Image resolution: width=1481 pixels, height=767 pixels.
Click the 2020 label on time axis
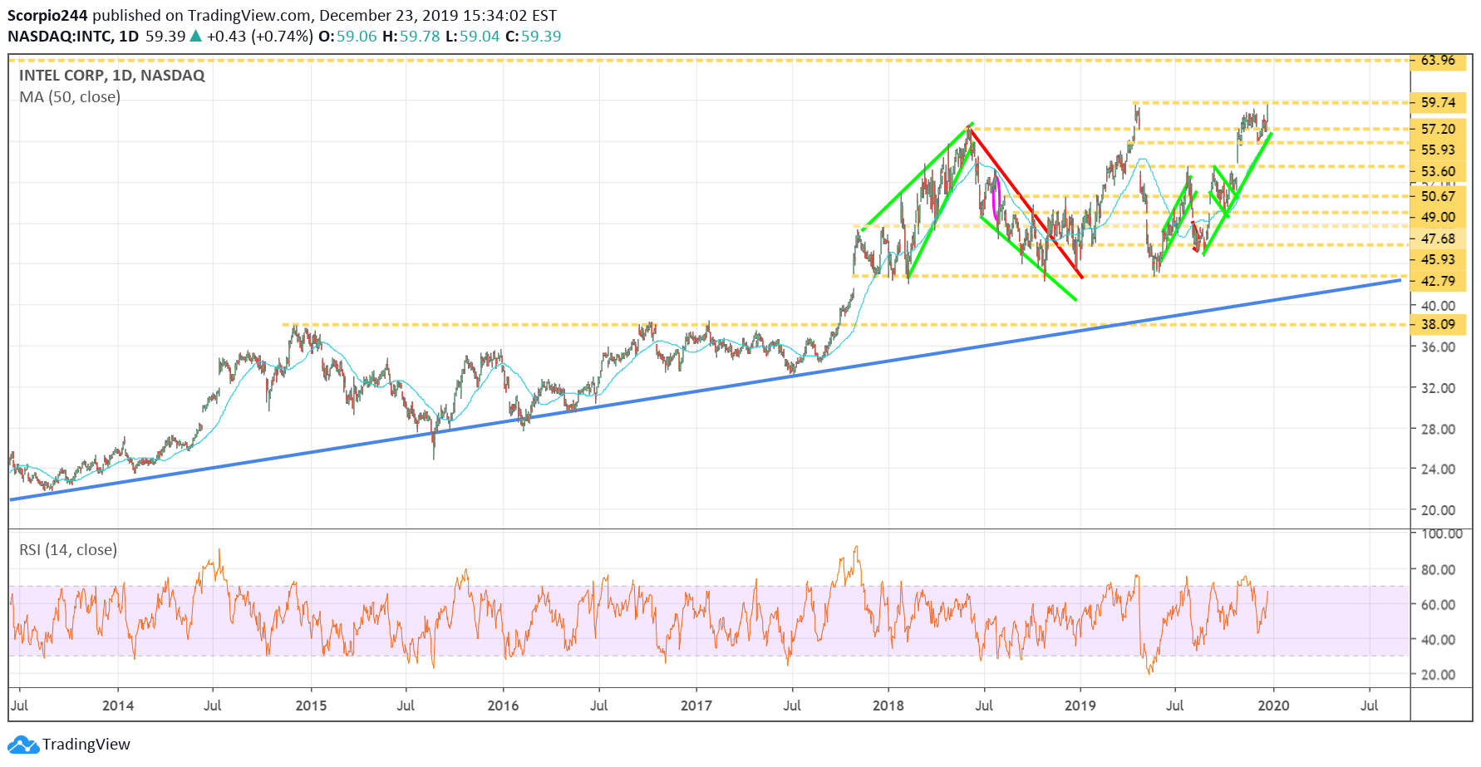(x=1273, y=706)
